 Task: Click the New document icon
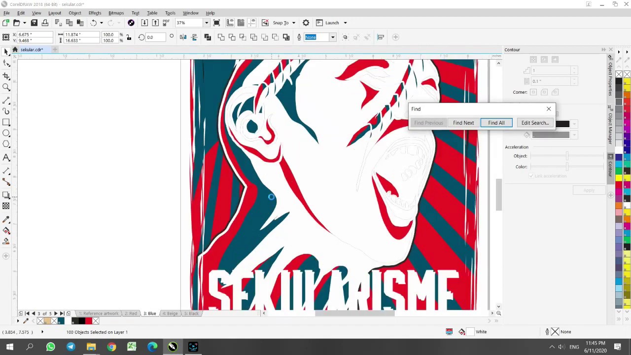(5, 23)
